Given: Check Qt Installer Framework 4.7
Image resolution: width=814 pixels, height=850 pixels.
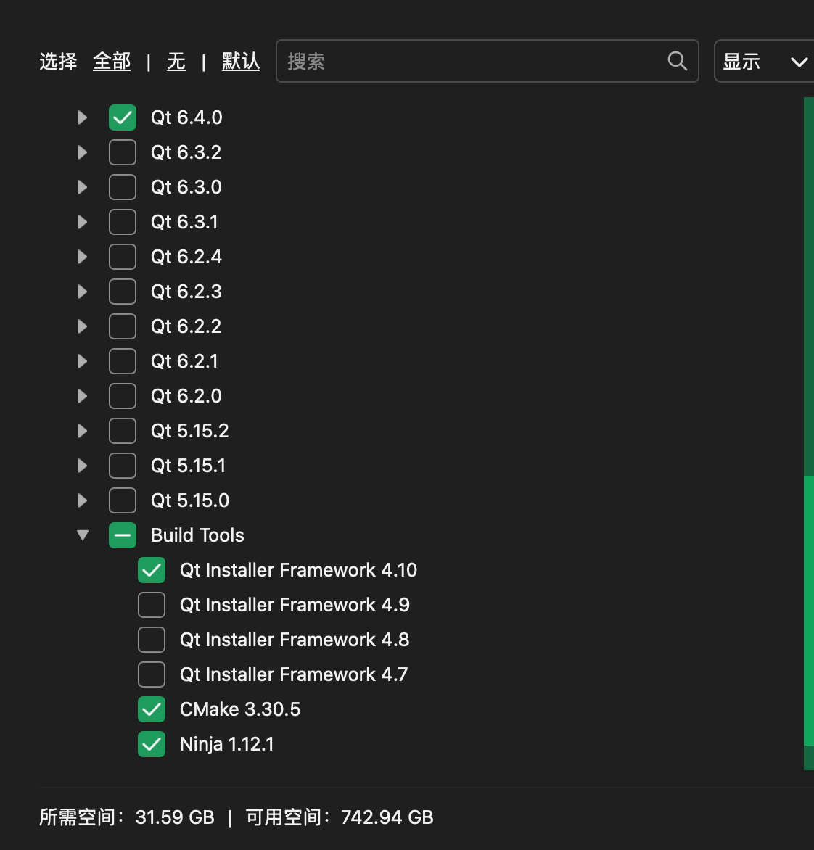Looking at the screenshot, I should [x=152, y=674].
